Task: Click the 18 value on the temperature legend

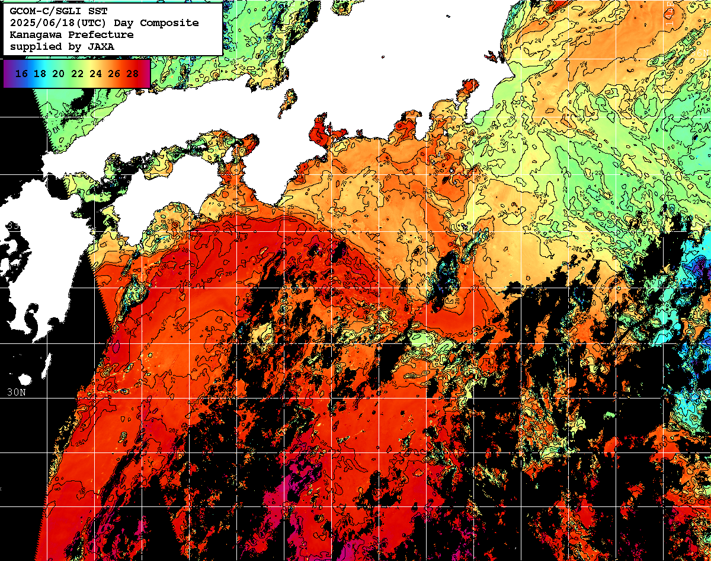Action: (40, 74)
